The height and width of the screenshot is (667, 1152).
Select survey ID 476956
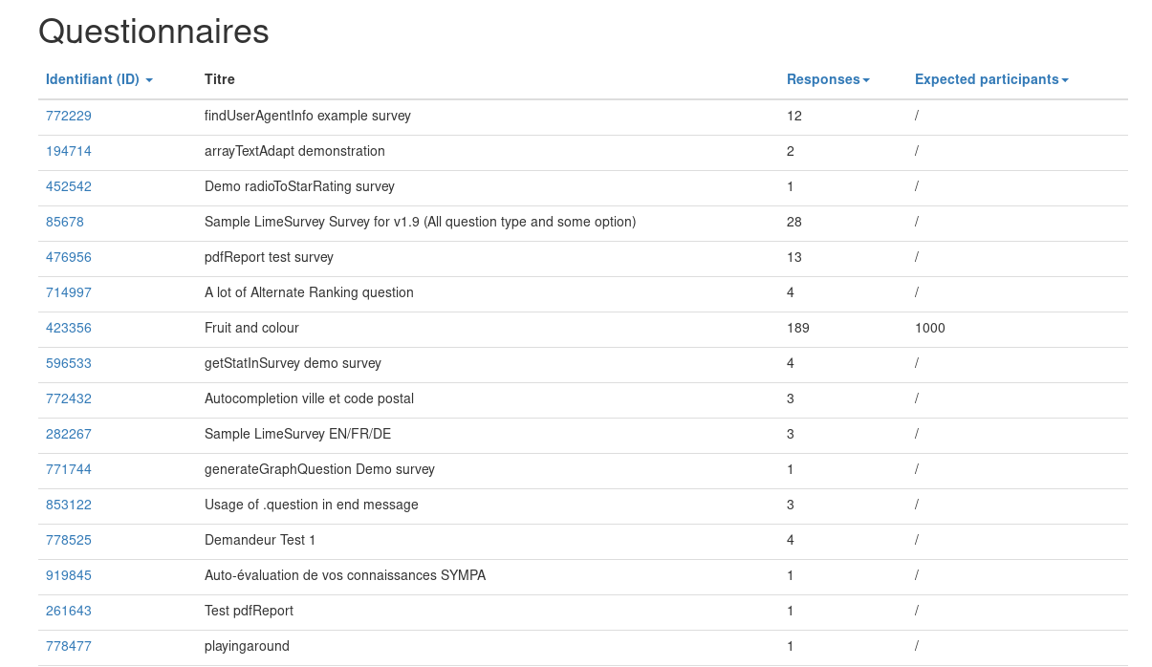point(69,257)
